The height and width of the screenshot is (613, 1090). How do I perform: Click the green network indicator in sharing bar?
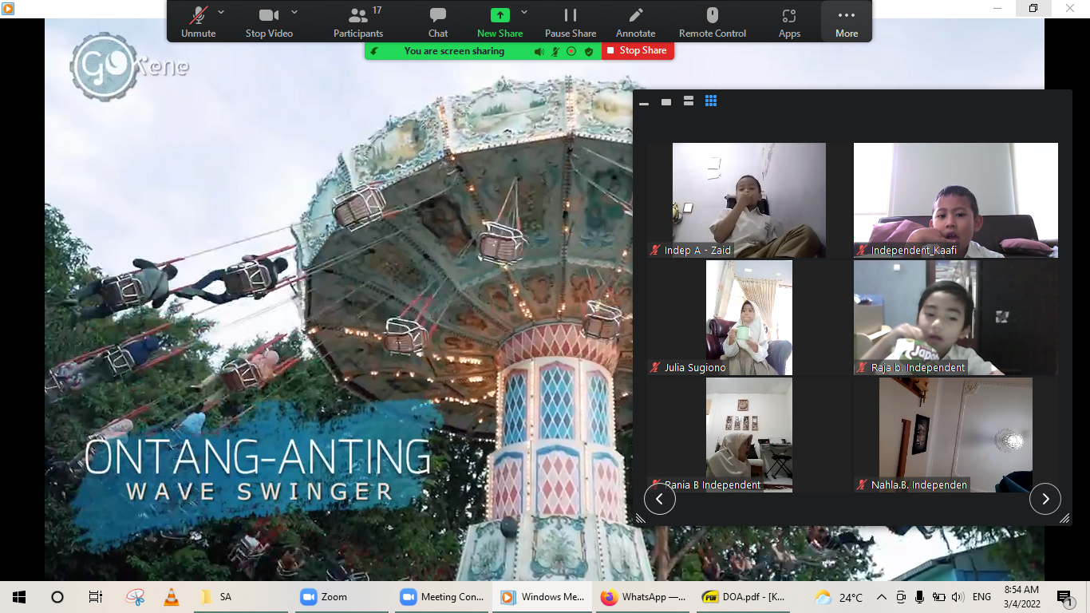(x=374, y=51)
